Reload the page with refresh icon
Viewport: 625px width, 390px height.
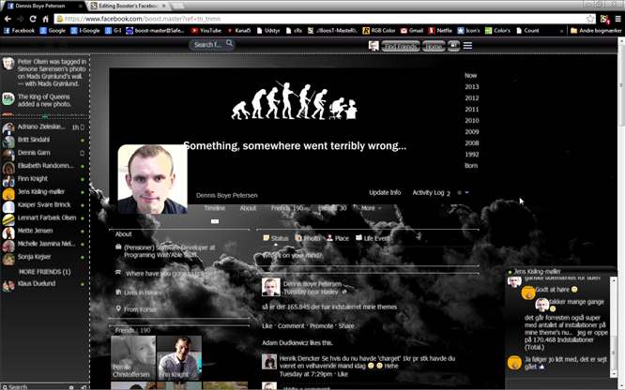coord(33,19)
